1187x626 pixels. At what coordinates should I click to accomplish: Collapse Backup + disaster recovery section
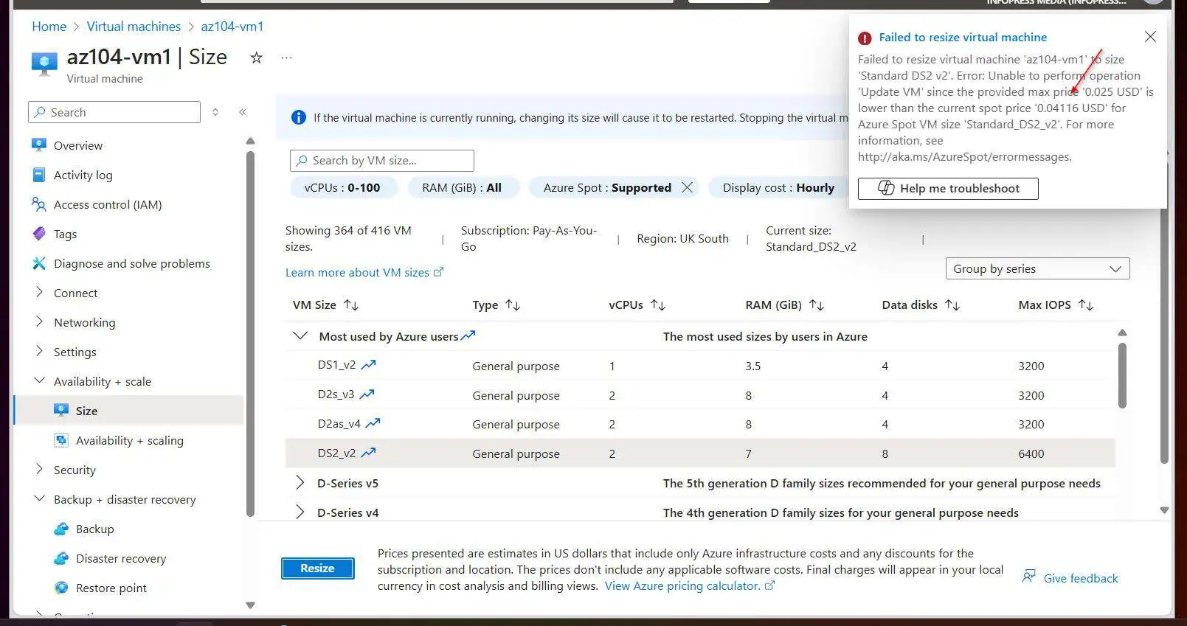click(x=39, y=499)
